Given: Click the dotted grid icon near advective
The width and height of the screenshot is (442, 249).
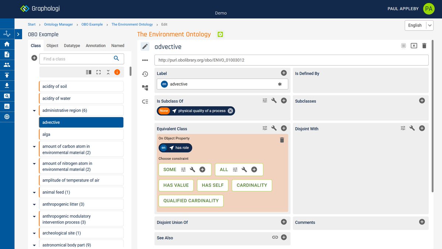Looking at the screenshot, I should [x=403, y=46].
